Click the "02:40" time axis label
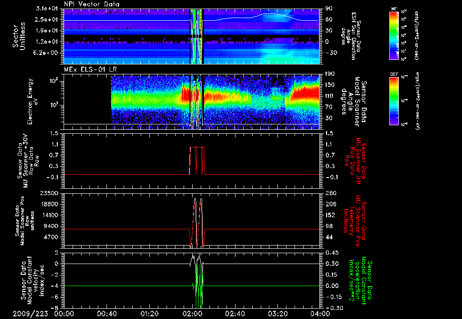 (x=235, y=314)
